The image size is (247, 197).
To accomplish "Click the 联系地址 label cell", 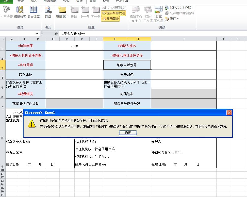I will click(x=26, y=74).
